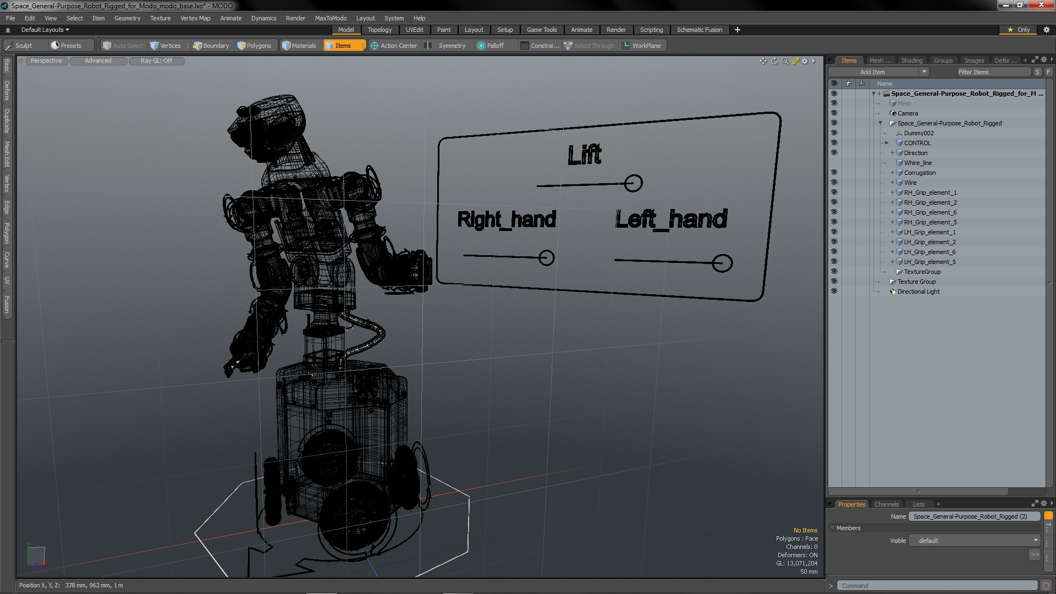Click the S filter button

(1037, 72)
